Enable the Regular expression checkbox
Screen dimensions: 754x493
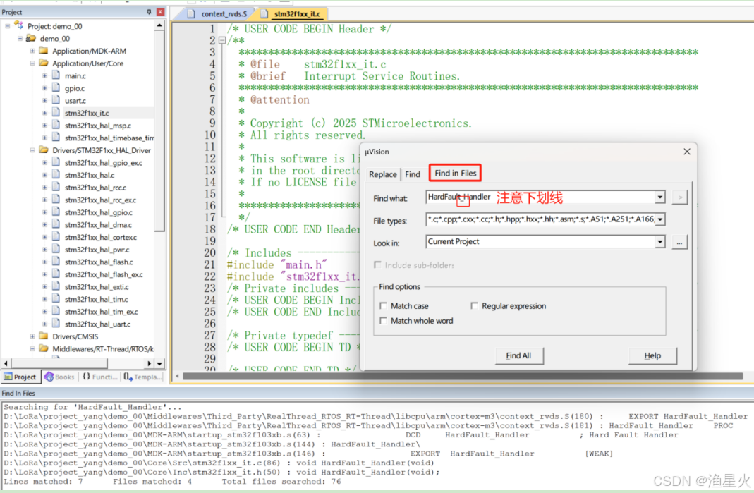point(475,306)
